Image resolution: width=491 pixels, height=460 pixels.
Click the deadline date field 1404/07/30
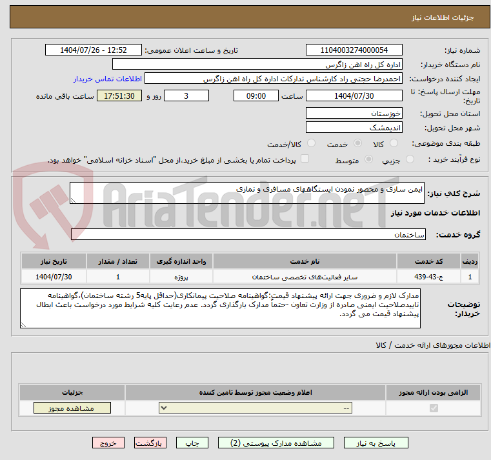point(354,96)
